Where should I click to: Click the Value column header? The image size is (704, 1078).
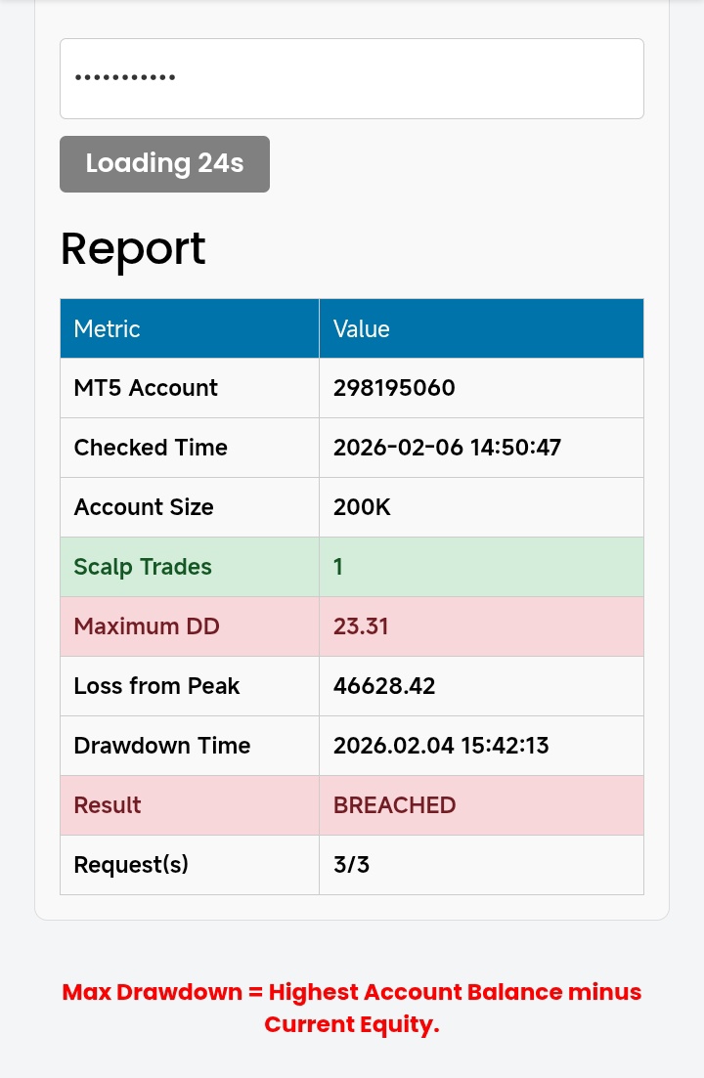[481, 328]
